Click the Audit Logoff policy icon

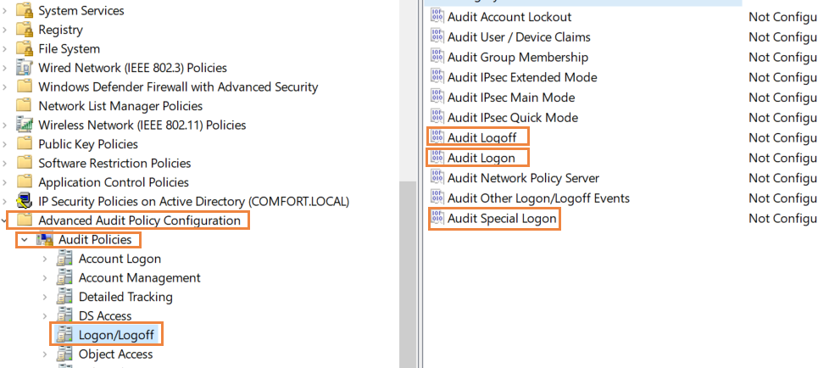(437, 137)
